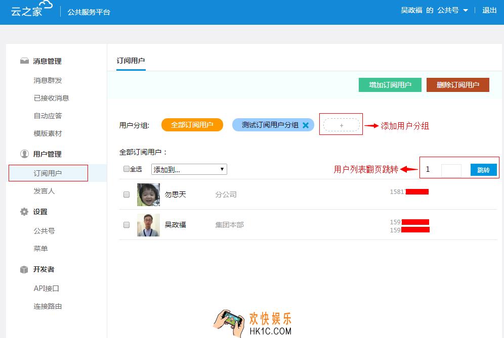
Task: Remove the 测试订阅用户分组 group with the X
Action: point(306,125)
